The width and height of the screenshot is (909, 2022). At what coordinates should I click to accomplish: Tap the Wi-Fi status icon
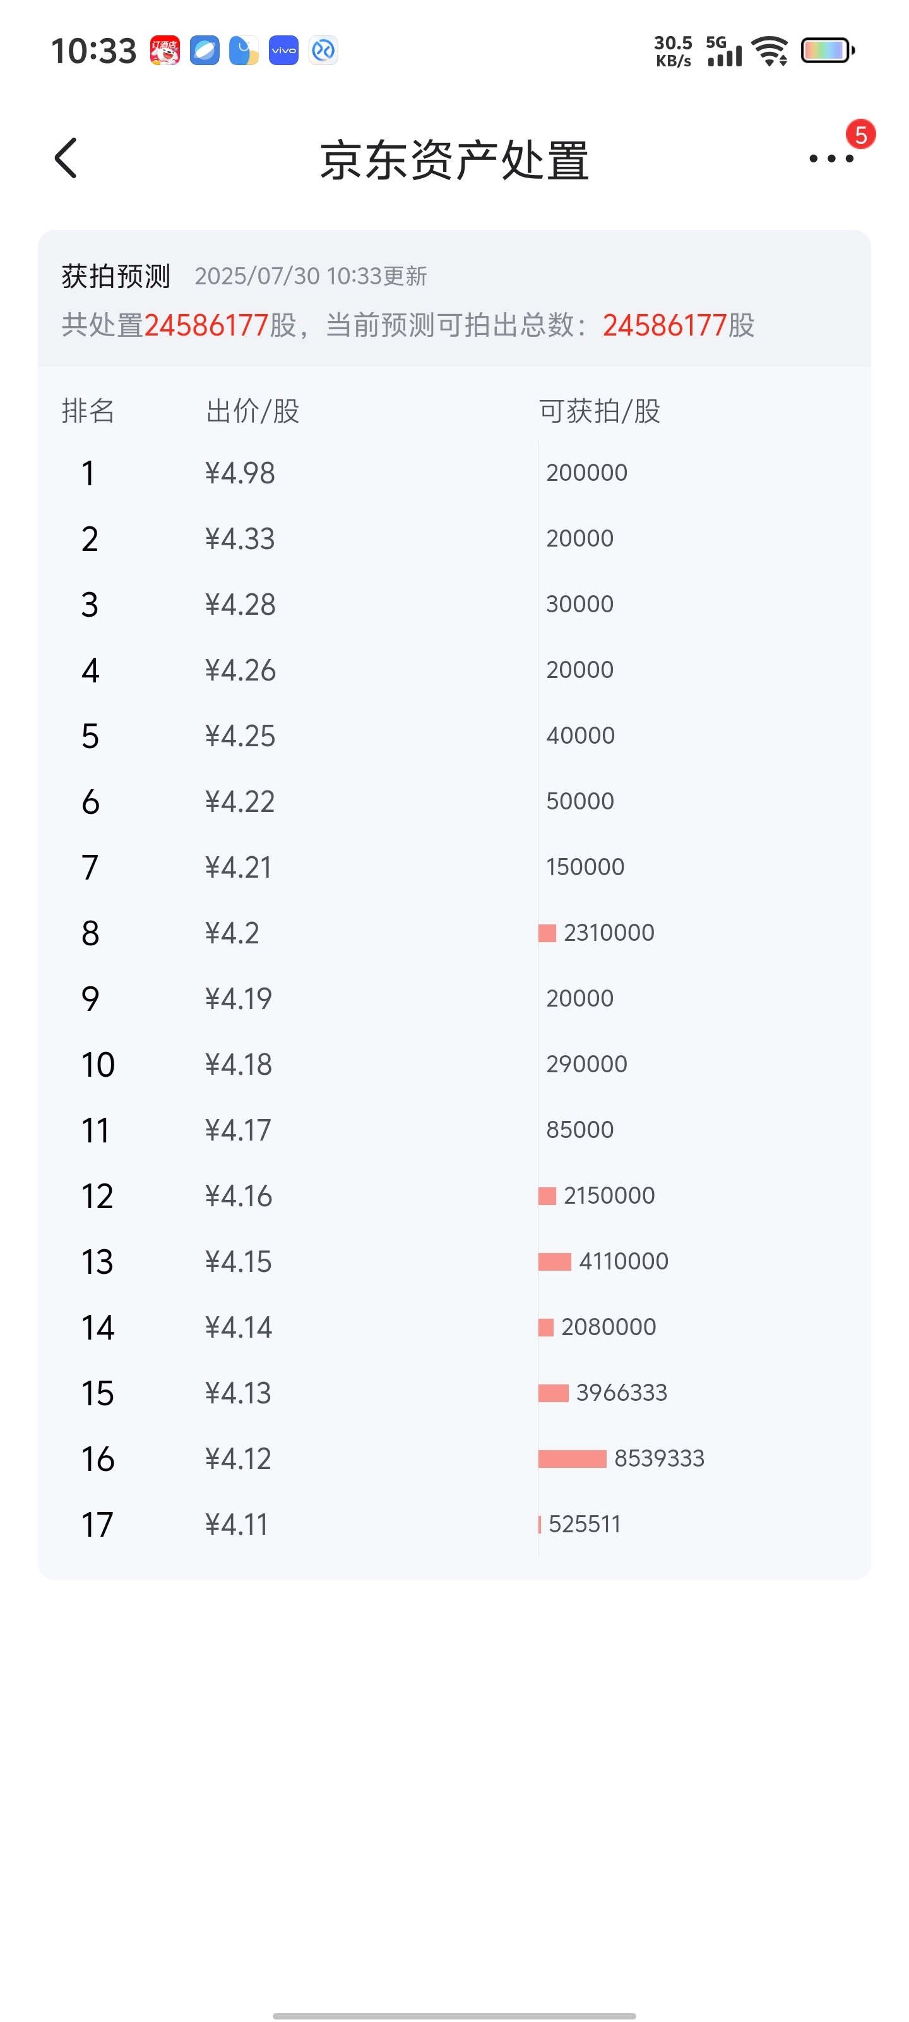[x=770, y=51]
